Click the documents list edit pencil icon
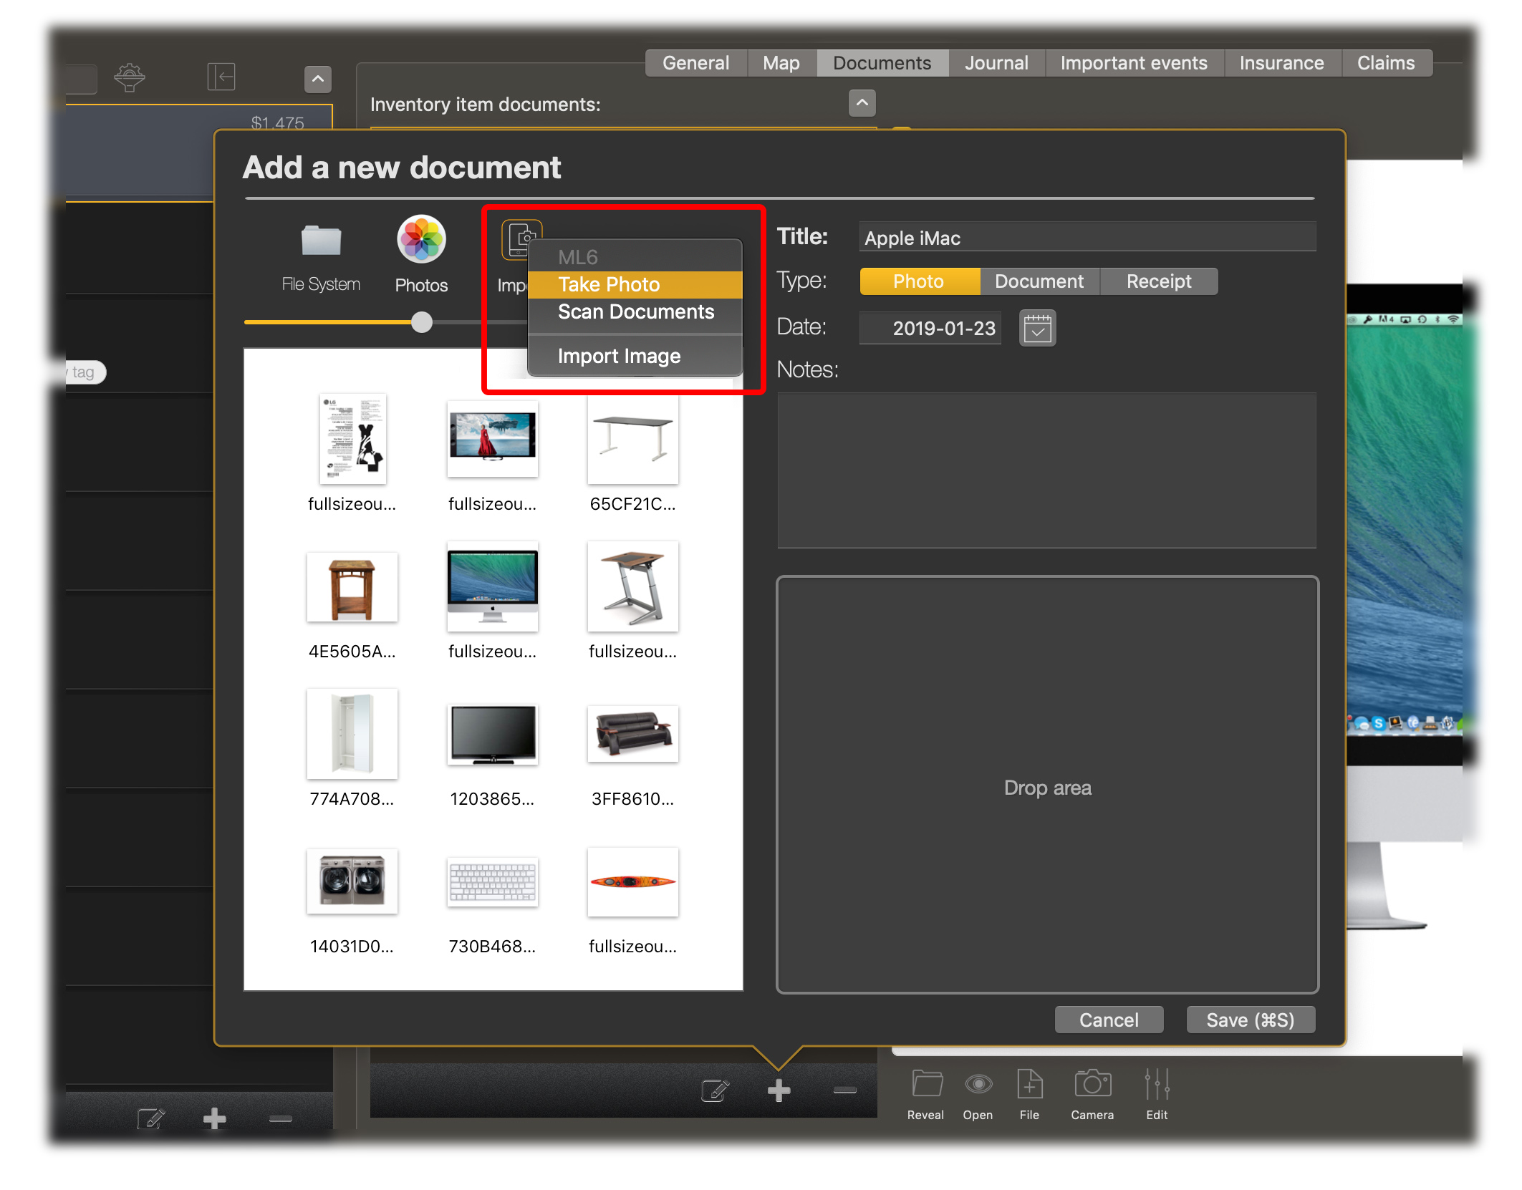 (715, 1090)
